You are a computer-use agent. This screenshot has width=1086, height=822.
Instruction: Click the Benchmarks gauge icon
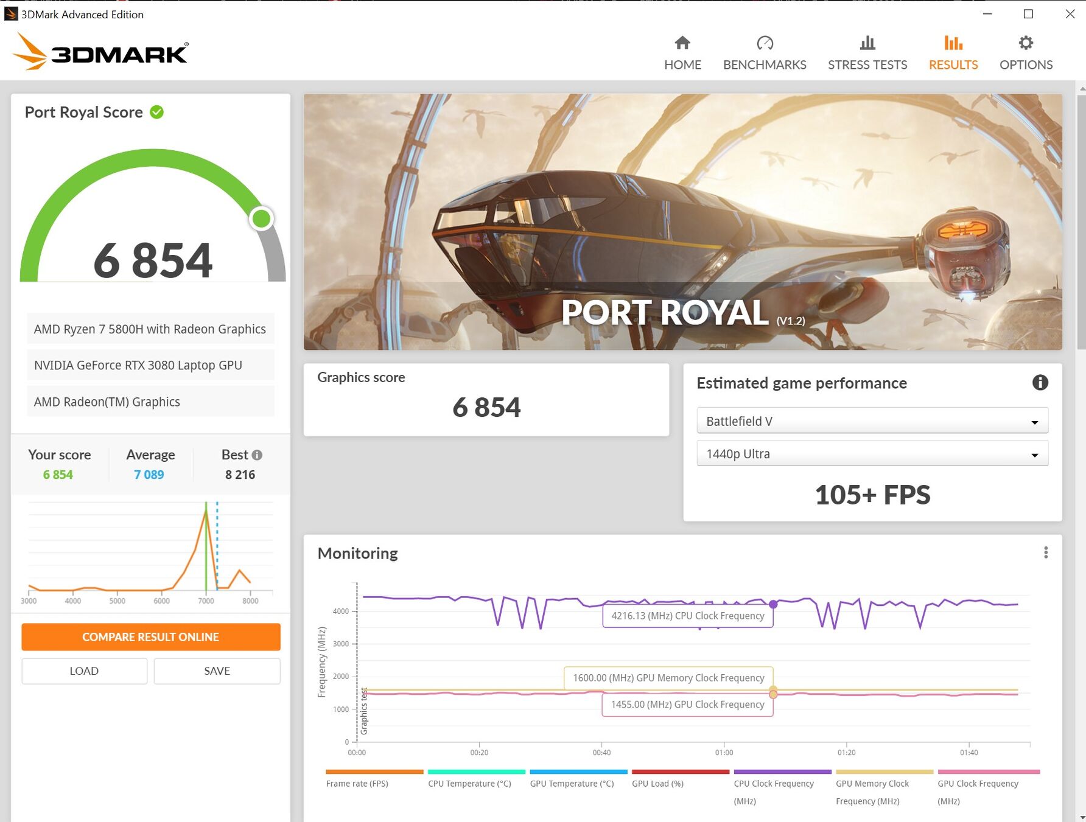[x=765, y=43]
